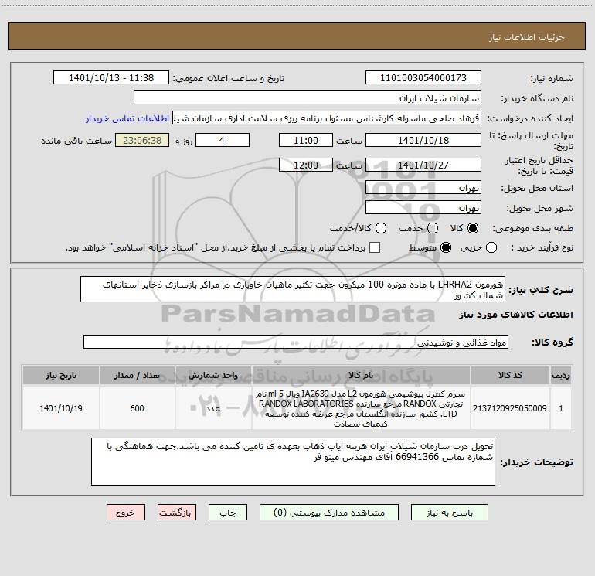Click the اطلاعات کالاهای مورد نیاز heading

tap(516, 315)
